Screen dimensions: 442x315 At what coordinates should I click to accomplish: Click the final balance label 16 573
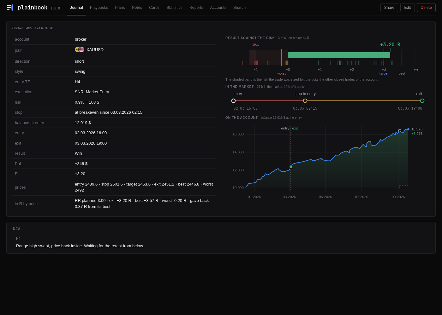pyautogui.click(x=417, y=129)
